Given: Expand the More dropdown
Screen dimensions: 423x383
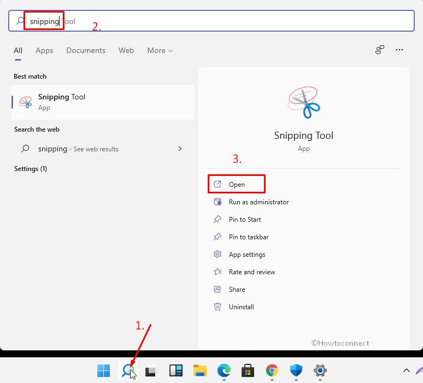Looking at the screenshot, I should pyautogui.click(x=160, y=50).
